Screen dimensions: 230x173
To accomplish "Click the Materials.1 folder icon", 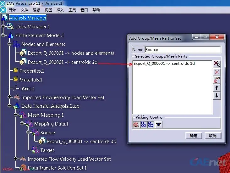I will [15, 79].
